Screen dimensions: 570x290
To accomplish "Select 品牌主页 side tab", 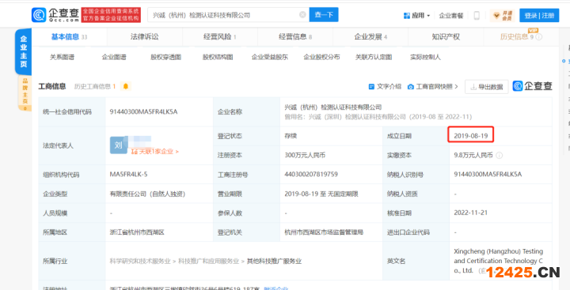I will [x=25, y=93].
